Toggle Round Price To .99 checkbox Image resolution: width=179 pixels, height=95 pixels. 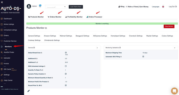[66, 85]
